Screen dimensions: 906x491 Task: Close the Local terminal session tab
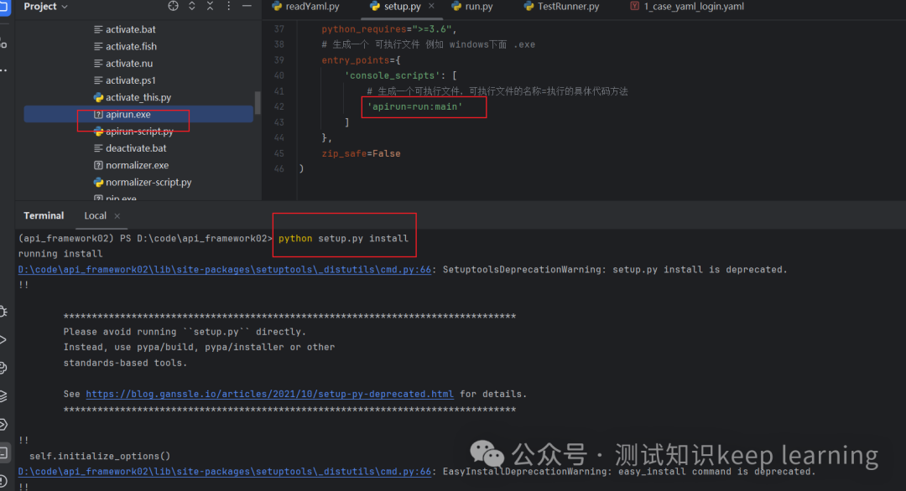coord(117,216)
